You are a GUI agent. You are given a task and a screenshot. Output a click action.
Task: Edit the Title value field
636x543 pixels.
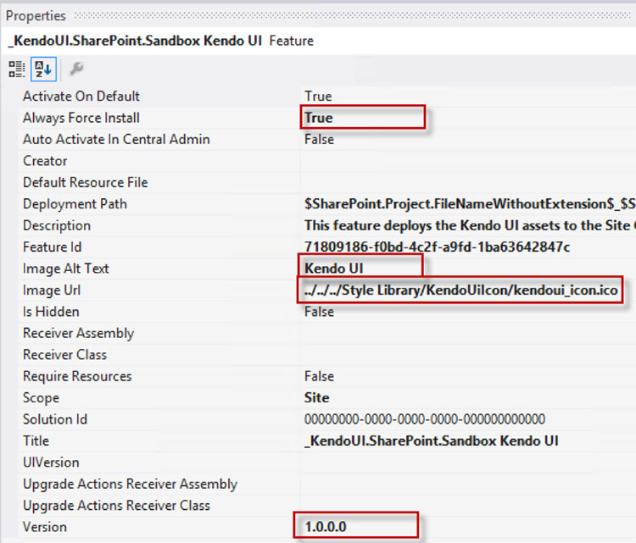point(432,440)
